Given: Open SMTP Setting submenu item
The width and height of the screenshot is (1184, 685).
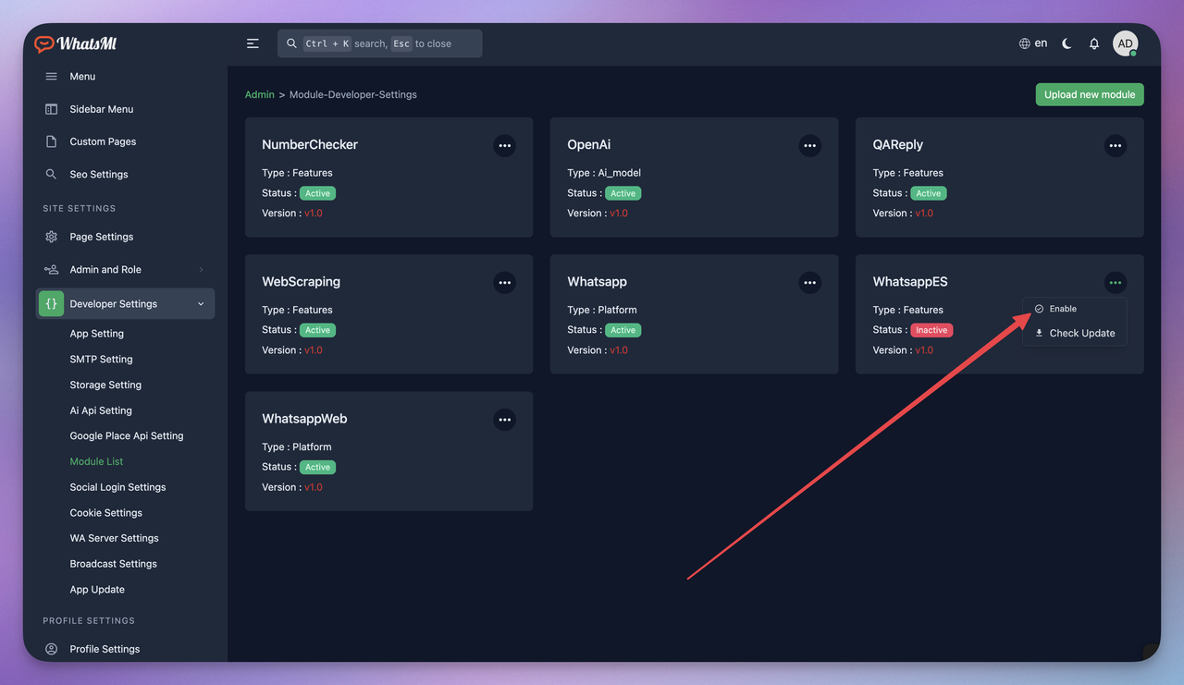Looking at the screenshot, I should 101,359.
